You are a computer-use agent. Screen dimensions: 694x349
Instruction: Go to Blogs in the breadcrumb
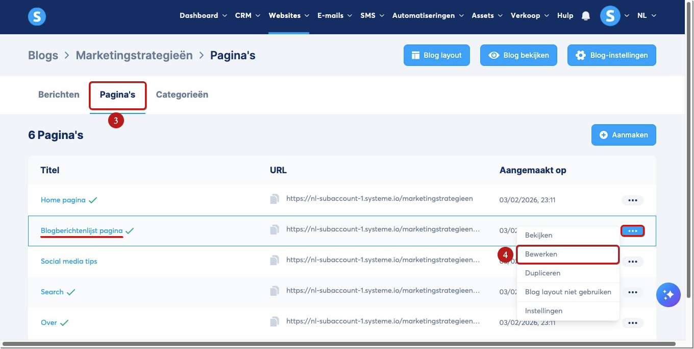pyautogui.click(x=43, y=55)
